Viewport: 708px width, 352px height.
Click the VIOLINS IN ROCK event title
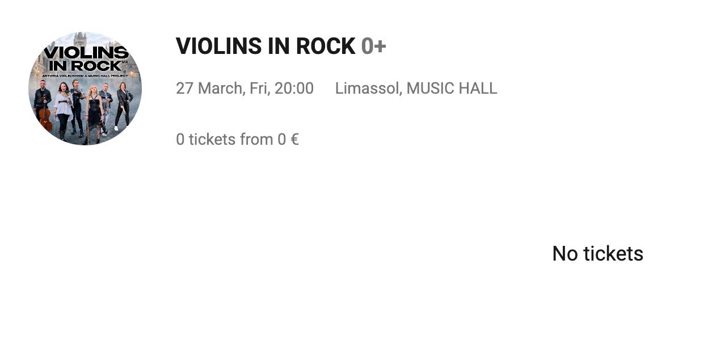click(265, 47)
